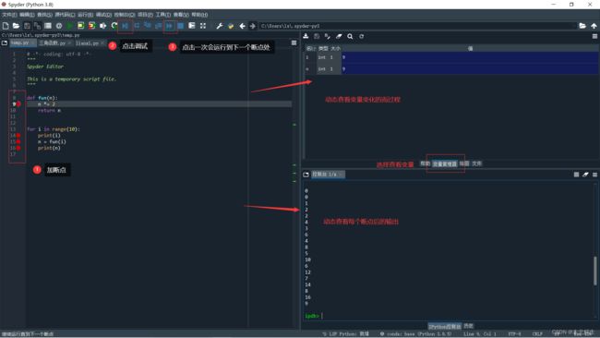600x338 pixels.
Task: Click the forward arrow in the toolbar
Action: (x=253, y=26)
